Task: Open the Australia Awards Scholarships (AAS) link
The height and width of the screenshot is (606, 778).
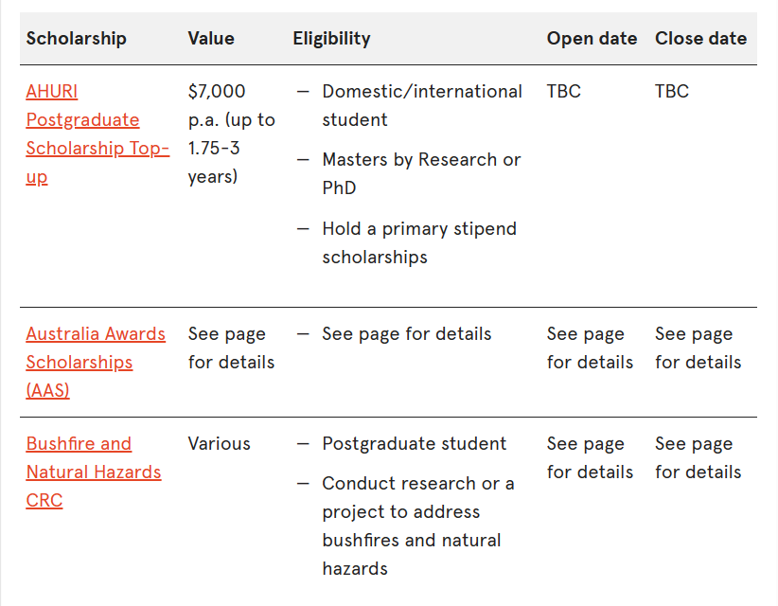Action: tap(96, 362)
